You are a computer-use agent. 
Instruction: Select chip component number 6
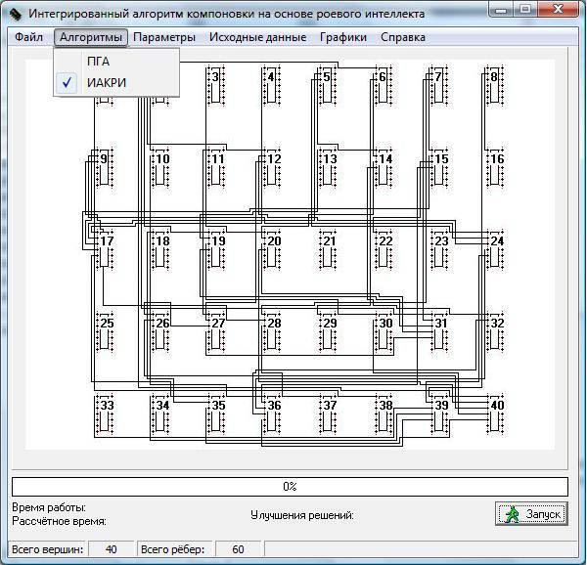click(383, 85)
